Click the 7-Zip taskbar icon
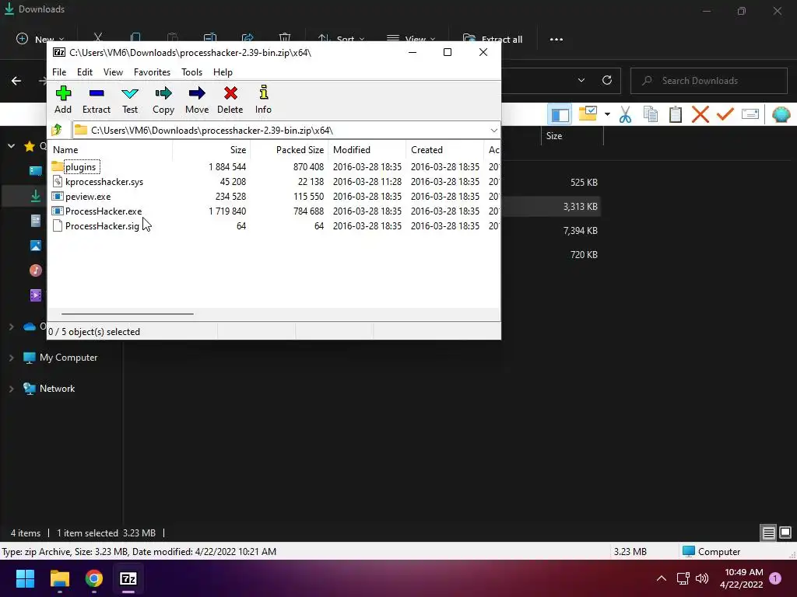Screen dimensions: 797x597 tap(128, 578)
